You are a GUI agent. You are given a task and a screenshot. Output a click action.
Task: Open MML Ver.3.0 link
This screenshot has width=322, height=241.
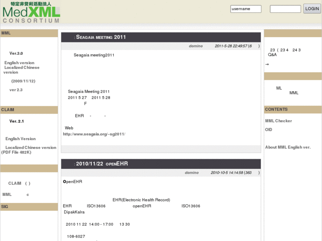pyautogui.click(x=16, y=54)
